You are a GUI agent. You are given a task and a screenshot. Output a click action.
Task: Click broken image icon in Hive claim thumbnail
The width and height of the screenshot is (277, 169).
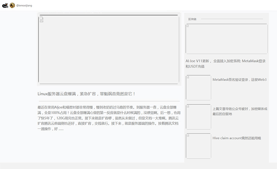188,136
